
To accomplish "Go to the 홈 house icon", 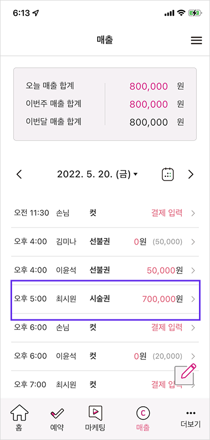I will (x=19, y=413).
